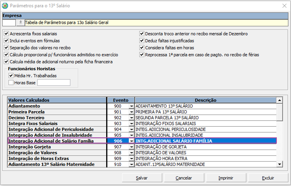This screenshot has width=291, height=186.
Task: Click the Imprimir button
Action: coord(226,178)
